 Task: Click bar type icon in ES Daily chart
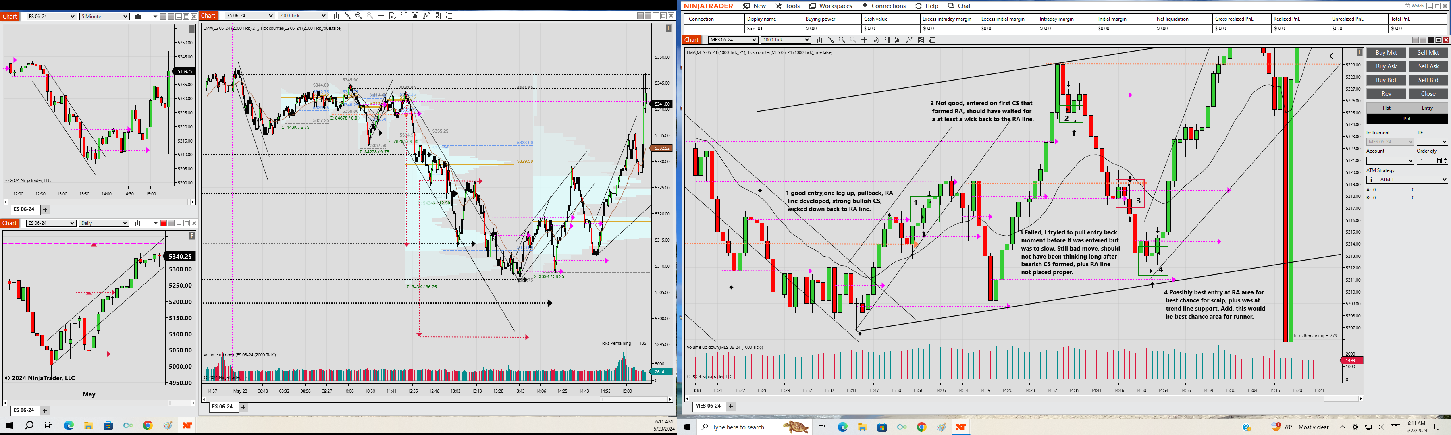pyautogui.click(x=138, y=224)
